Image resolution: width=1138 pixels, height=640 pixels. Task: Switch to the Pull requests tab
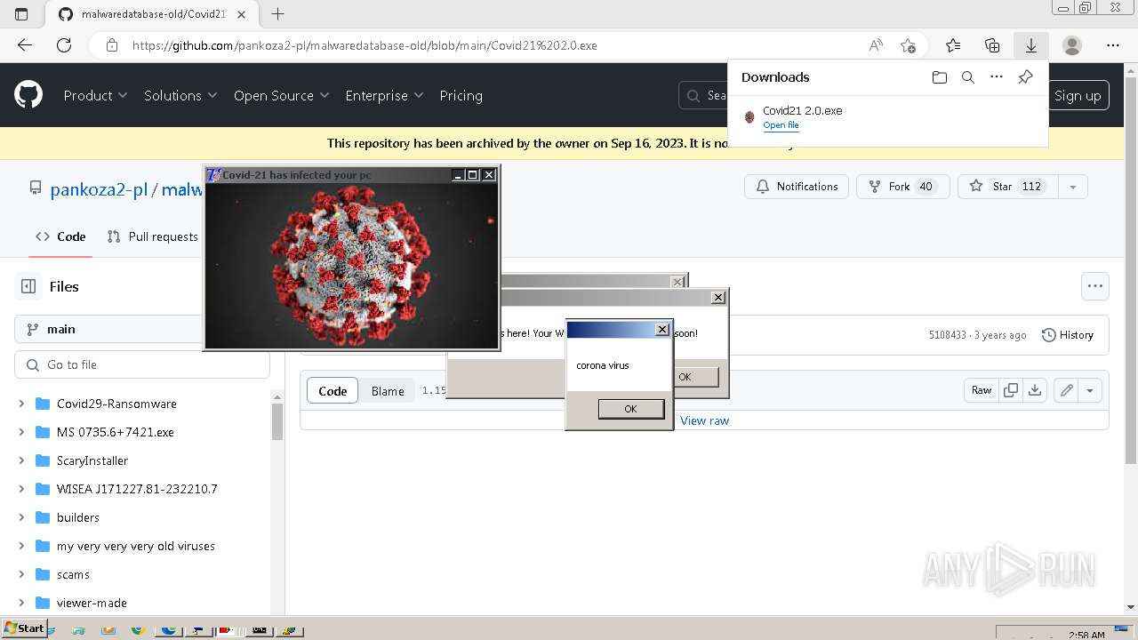click(152, 236)
